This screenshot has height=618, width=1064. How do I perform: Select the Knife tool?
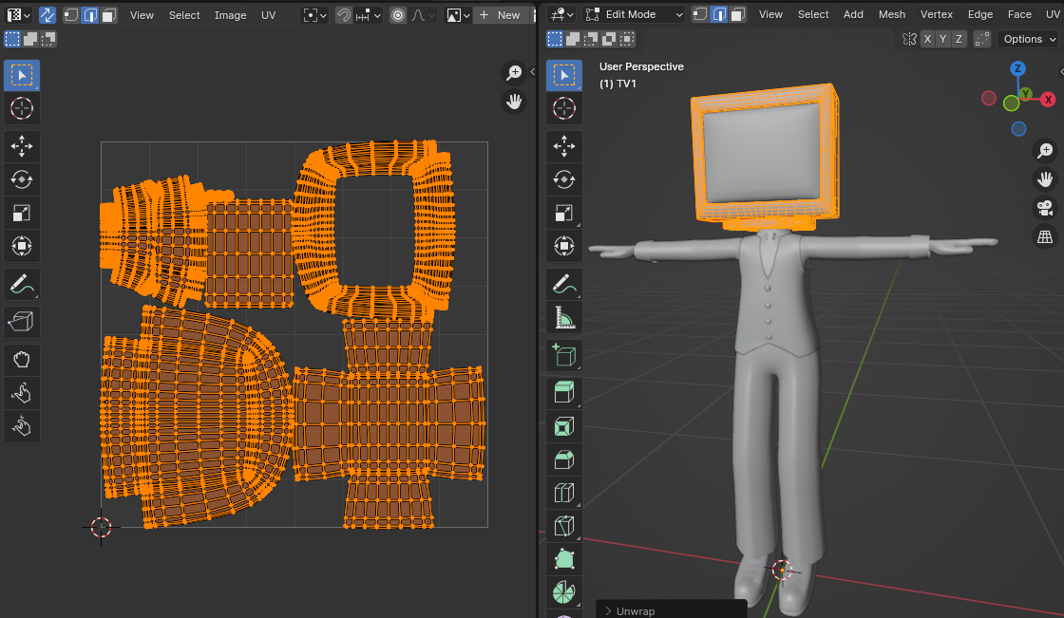click(x=564, y=527)
